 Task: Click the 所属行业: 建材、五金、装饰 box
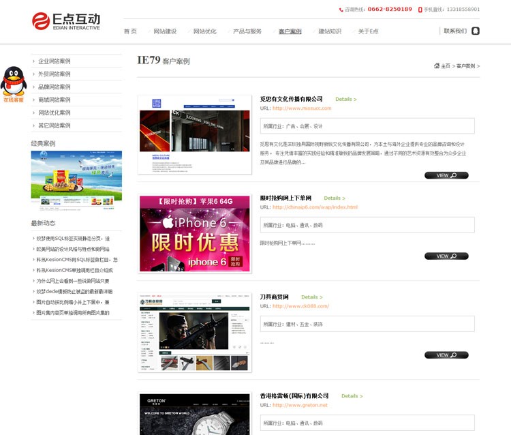coord(367,324)
